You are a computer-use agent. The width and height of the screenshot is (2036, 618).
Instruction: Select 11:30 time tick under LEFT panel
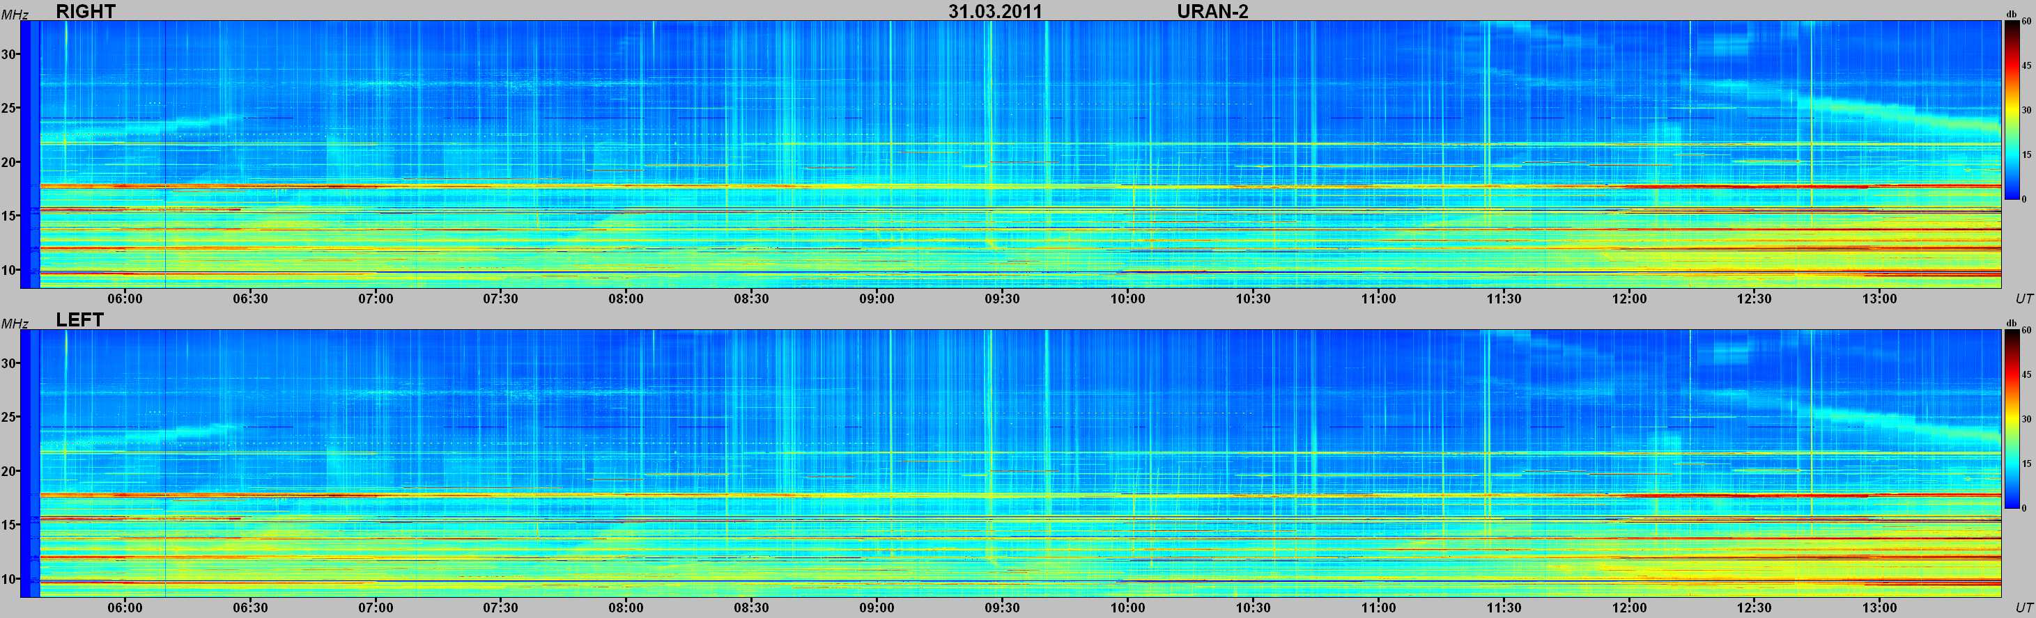coord(1503,607)
